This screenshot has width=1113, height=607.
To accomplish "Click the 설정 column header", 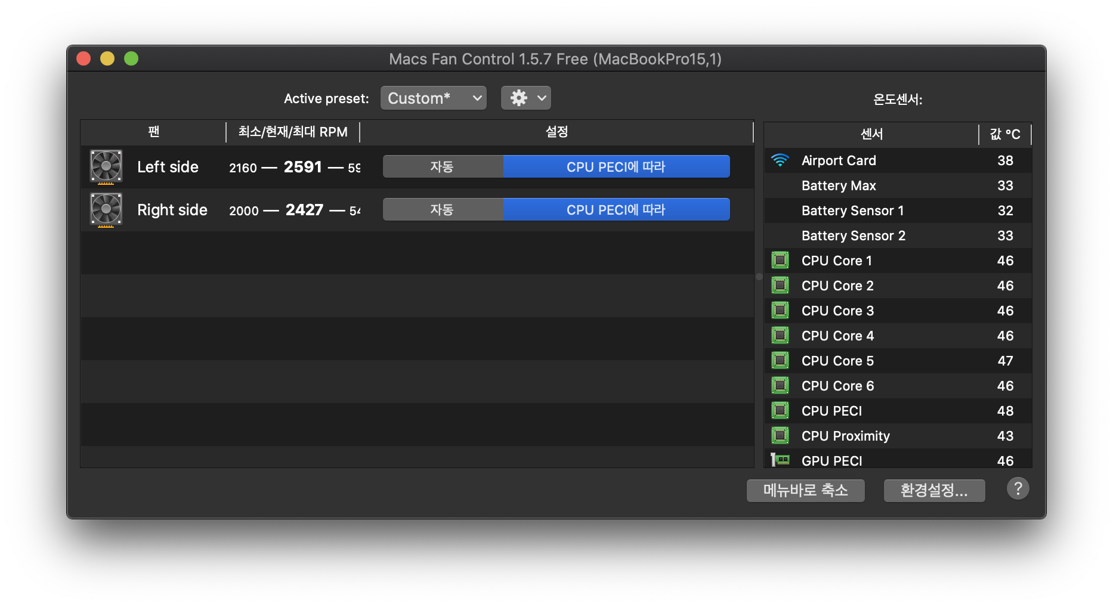I will click(x=556, y=132).
